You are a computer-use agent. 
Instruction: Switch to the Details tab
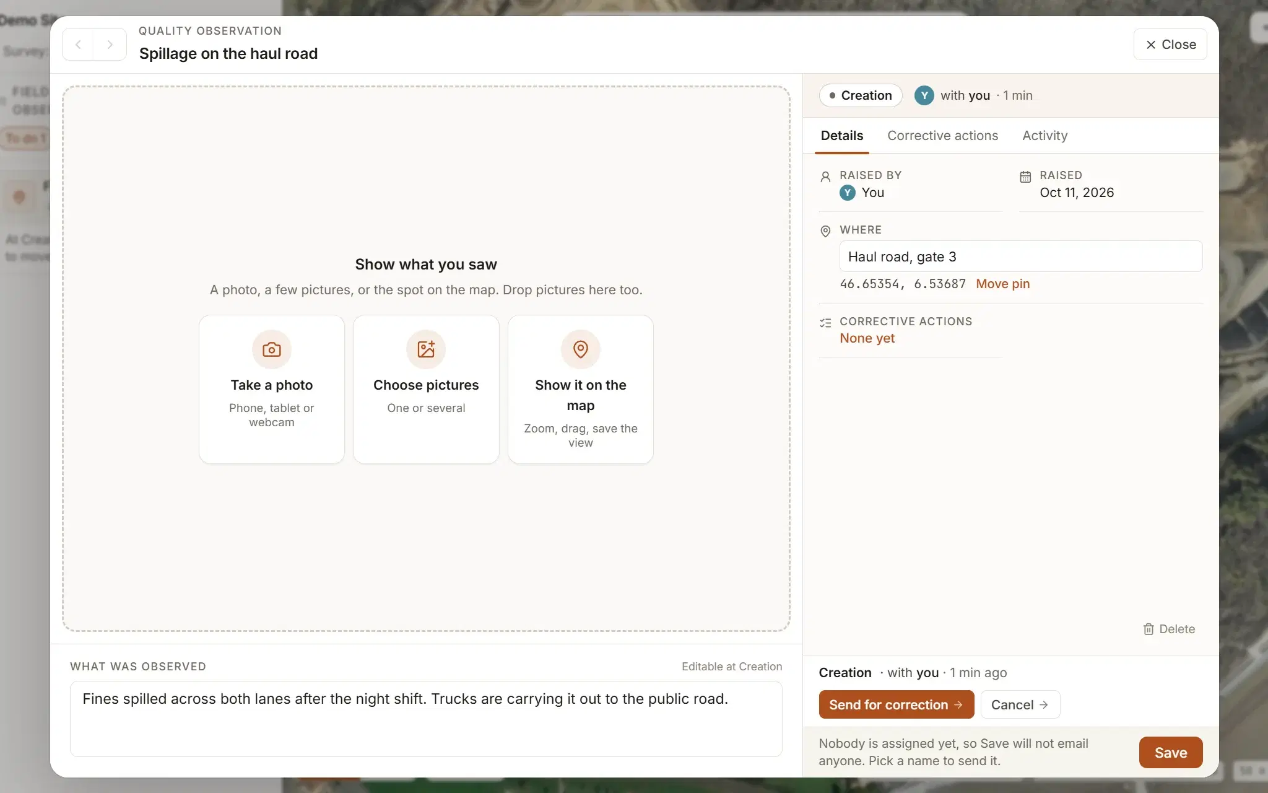coord(842,136)
